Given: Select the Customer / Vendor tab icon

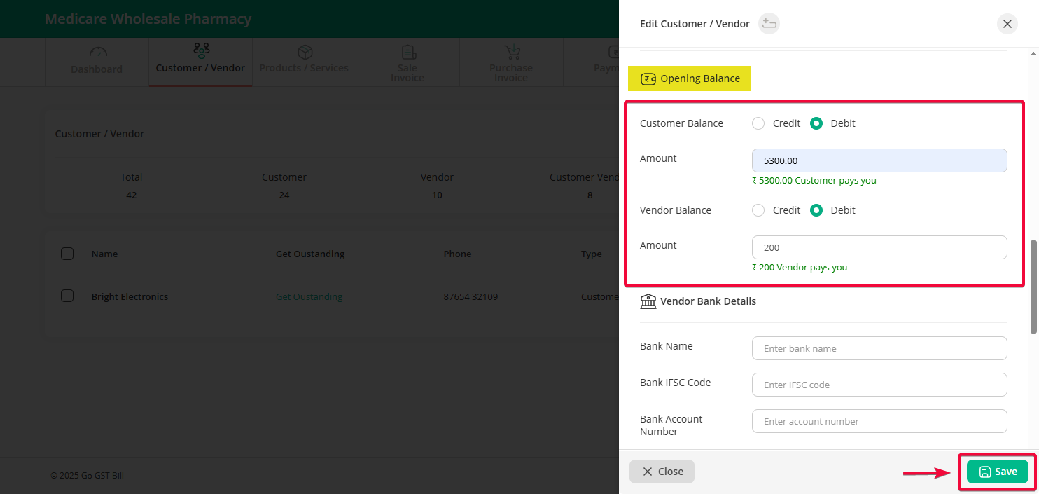Looking at the screenshot, I should click(x=201, y=51).
